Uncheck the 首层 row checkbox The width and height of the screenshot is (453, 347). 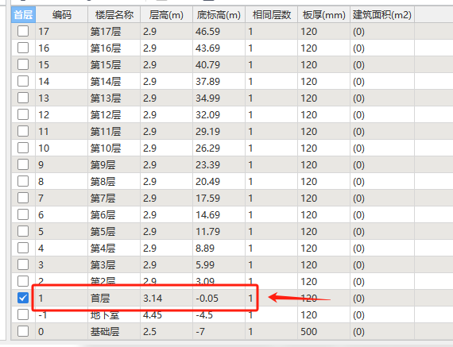23,298
